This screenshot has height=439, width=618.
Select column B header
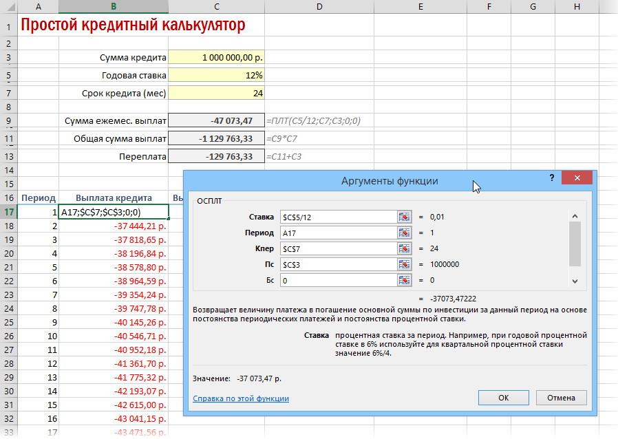click(x=114, y=6)
